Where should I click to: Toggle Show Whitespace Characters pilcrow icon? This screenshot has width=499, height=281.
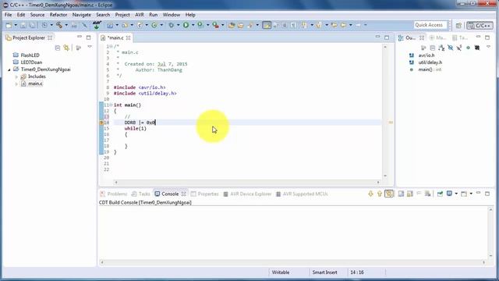click(x=293, y=25)
